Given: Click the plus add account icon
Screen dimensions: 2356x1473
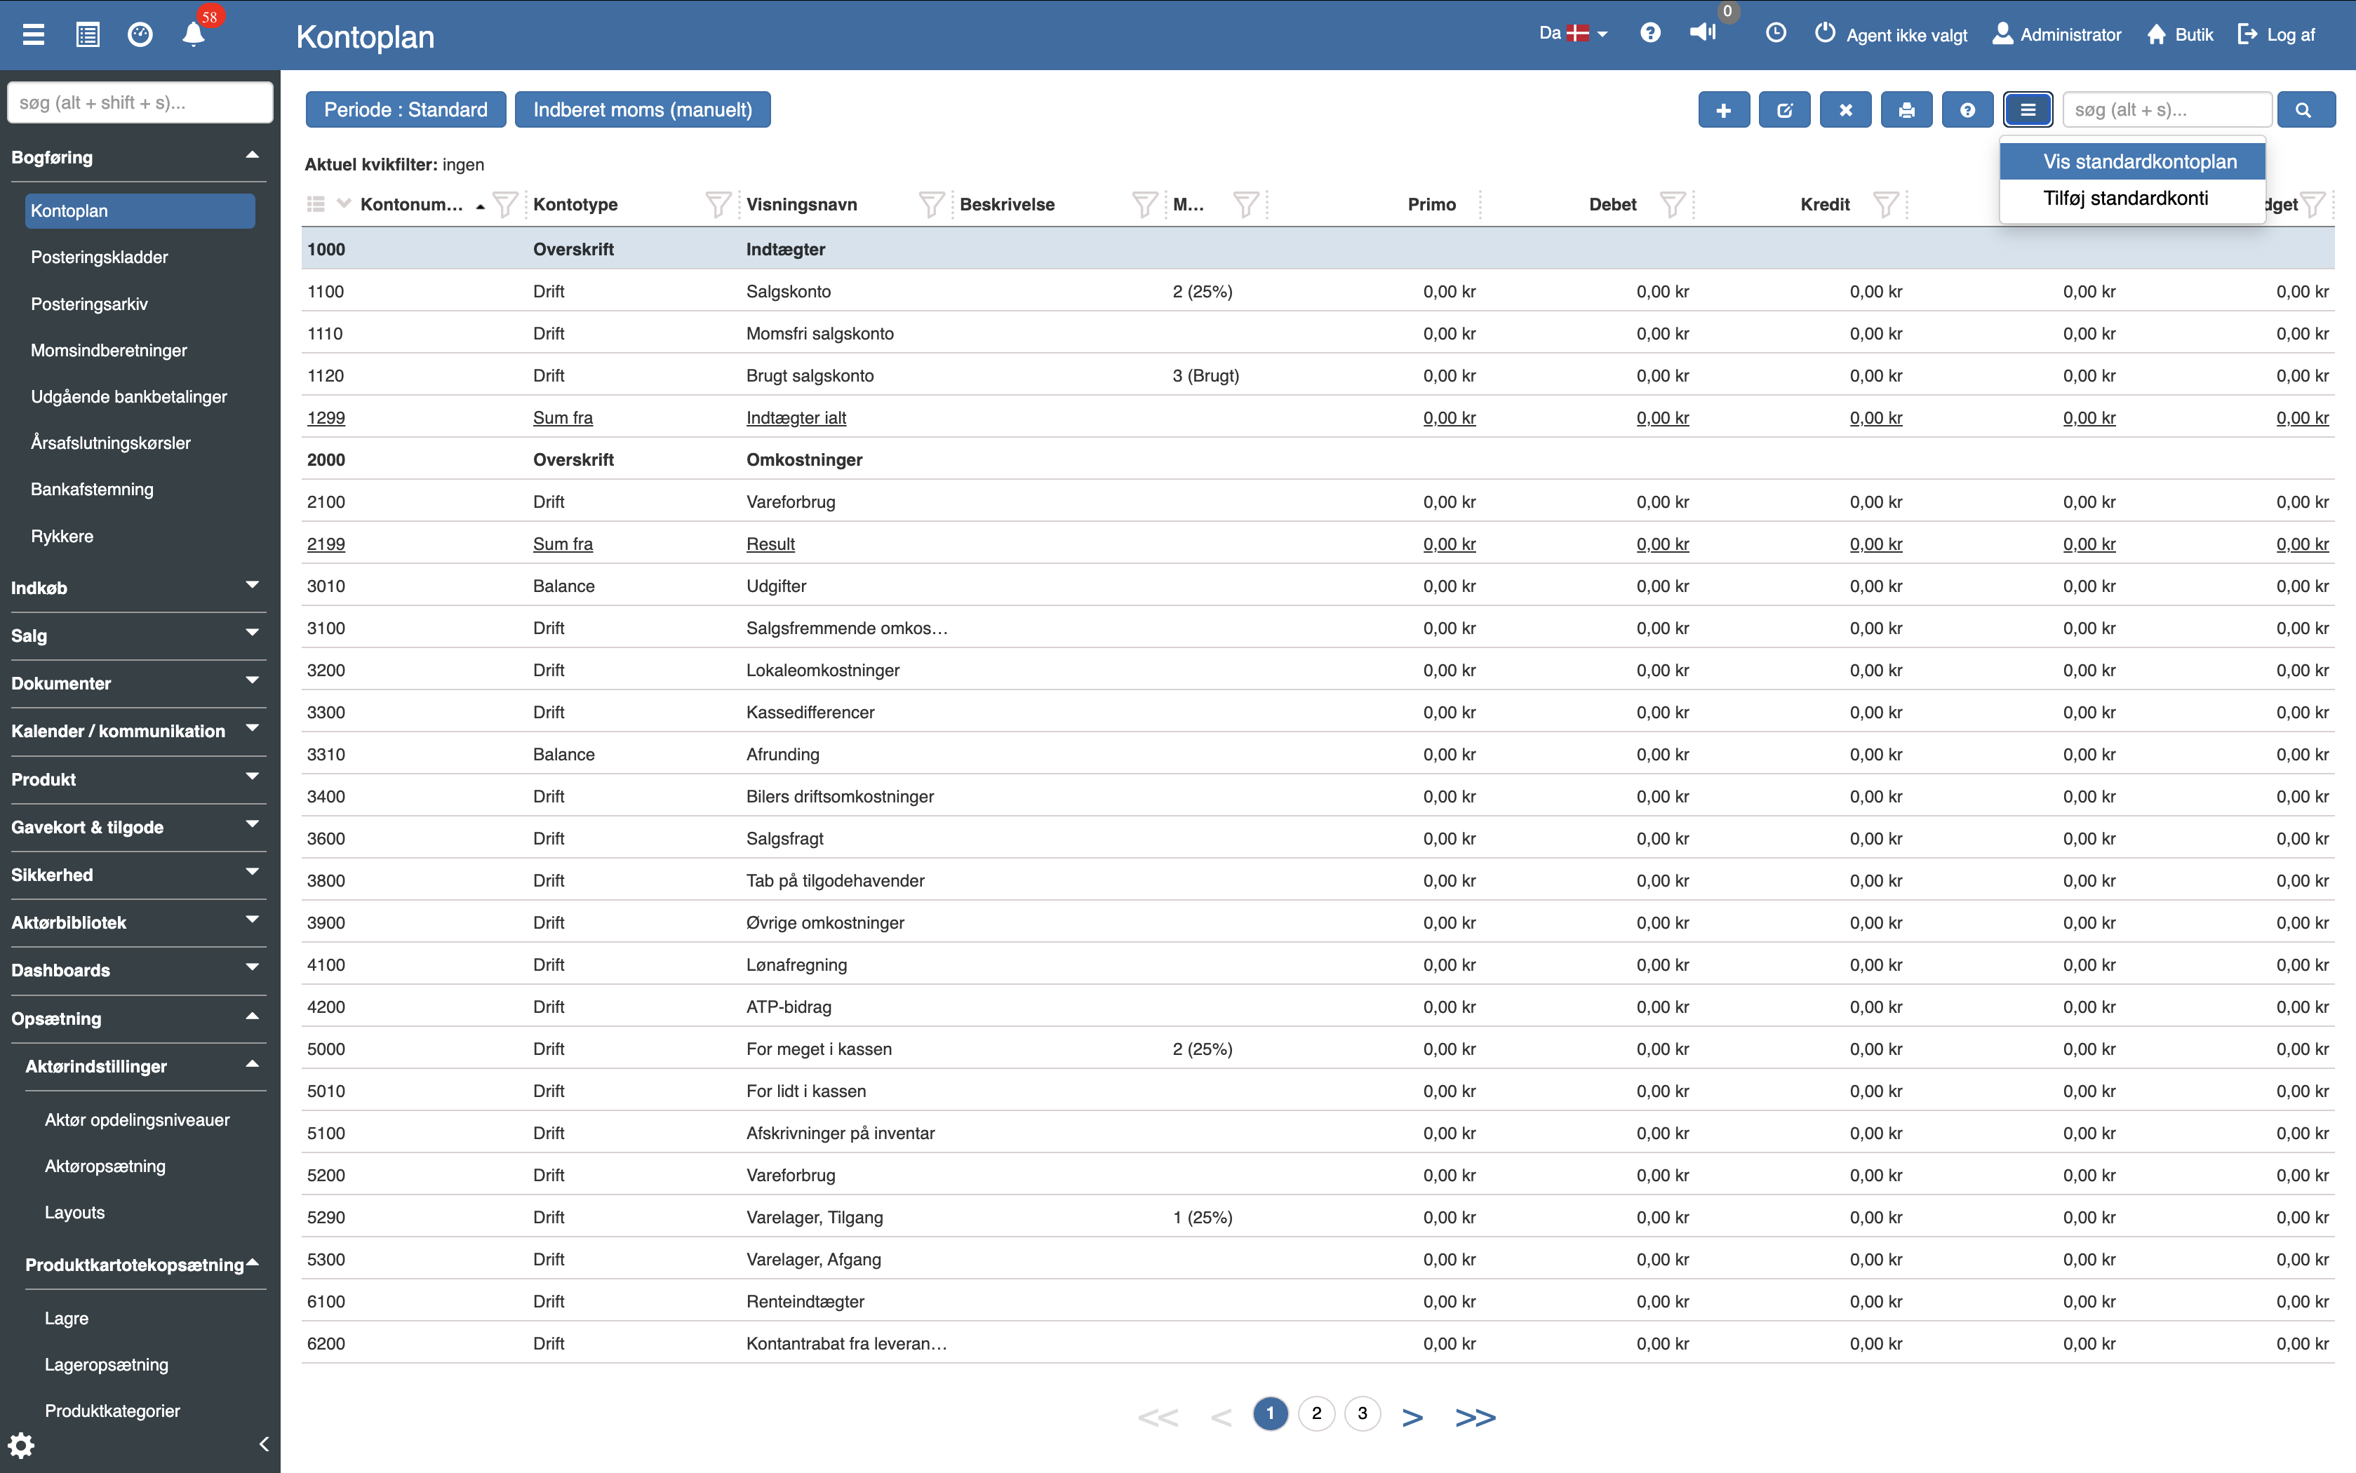Looking at the screenshot, I should point(1722,110).
